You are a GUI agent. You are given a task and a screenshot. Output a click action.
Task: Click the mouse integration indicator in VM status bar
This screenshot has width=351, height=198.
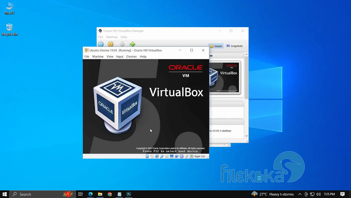186,156
